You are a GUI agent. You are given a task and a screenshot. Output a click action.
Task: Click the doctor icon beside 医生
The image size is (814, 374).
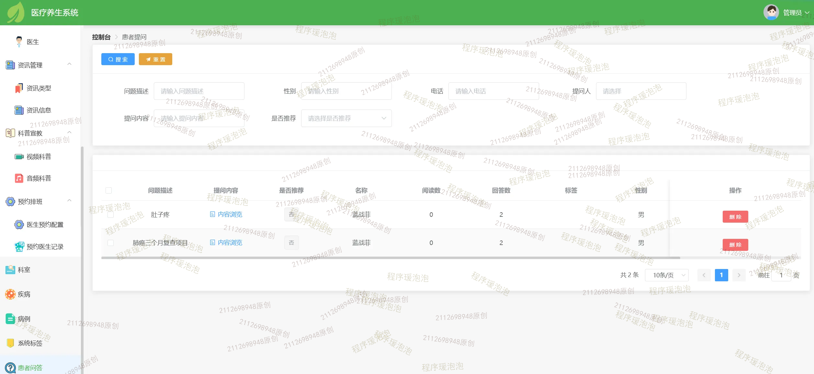(x=19, y=42)
